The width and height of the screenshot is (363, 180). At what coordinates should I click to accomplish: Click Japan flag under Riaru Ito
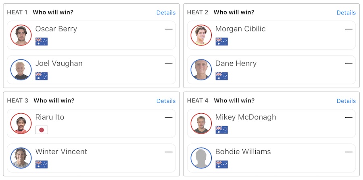(x=42, y=130)
